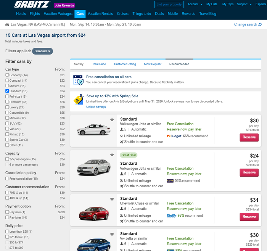Favorite the Great Deal Volkswagen Jetta with heart
The image size is (267, 251).
tap(112, 155)
